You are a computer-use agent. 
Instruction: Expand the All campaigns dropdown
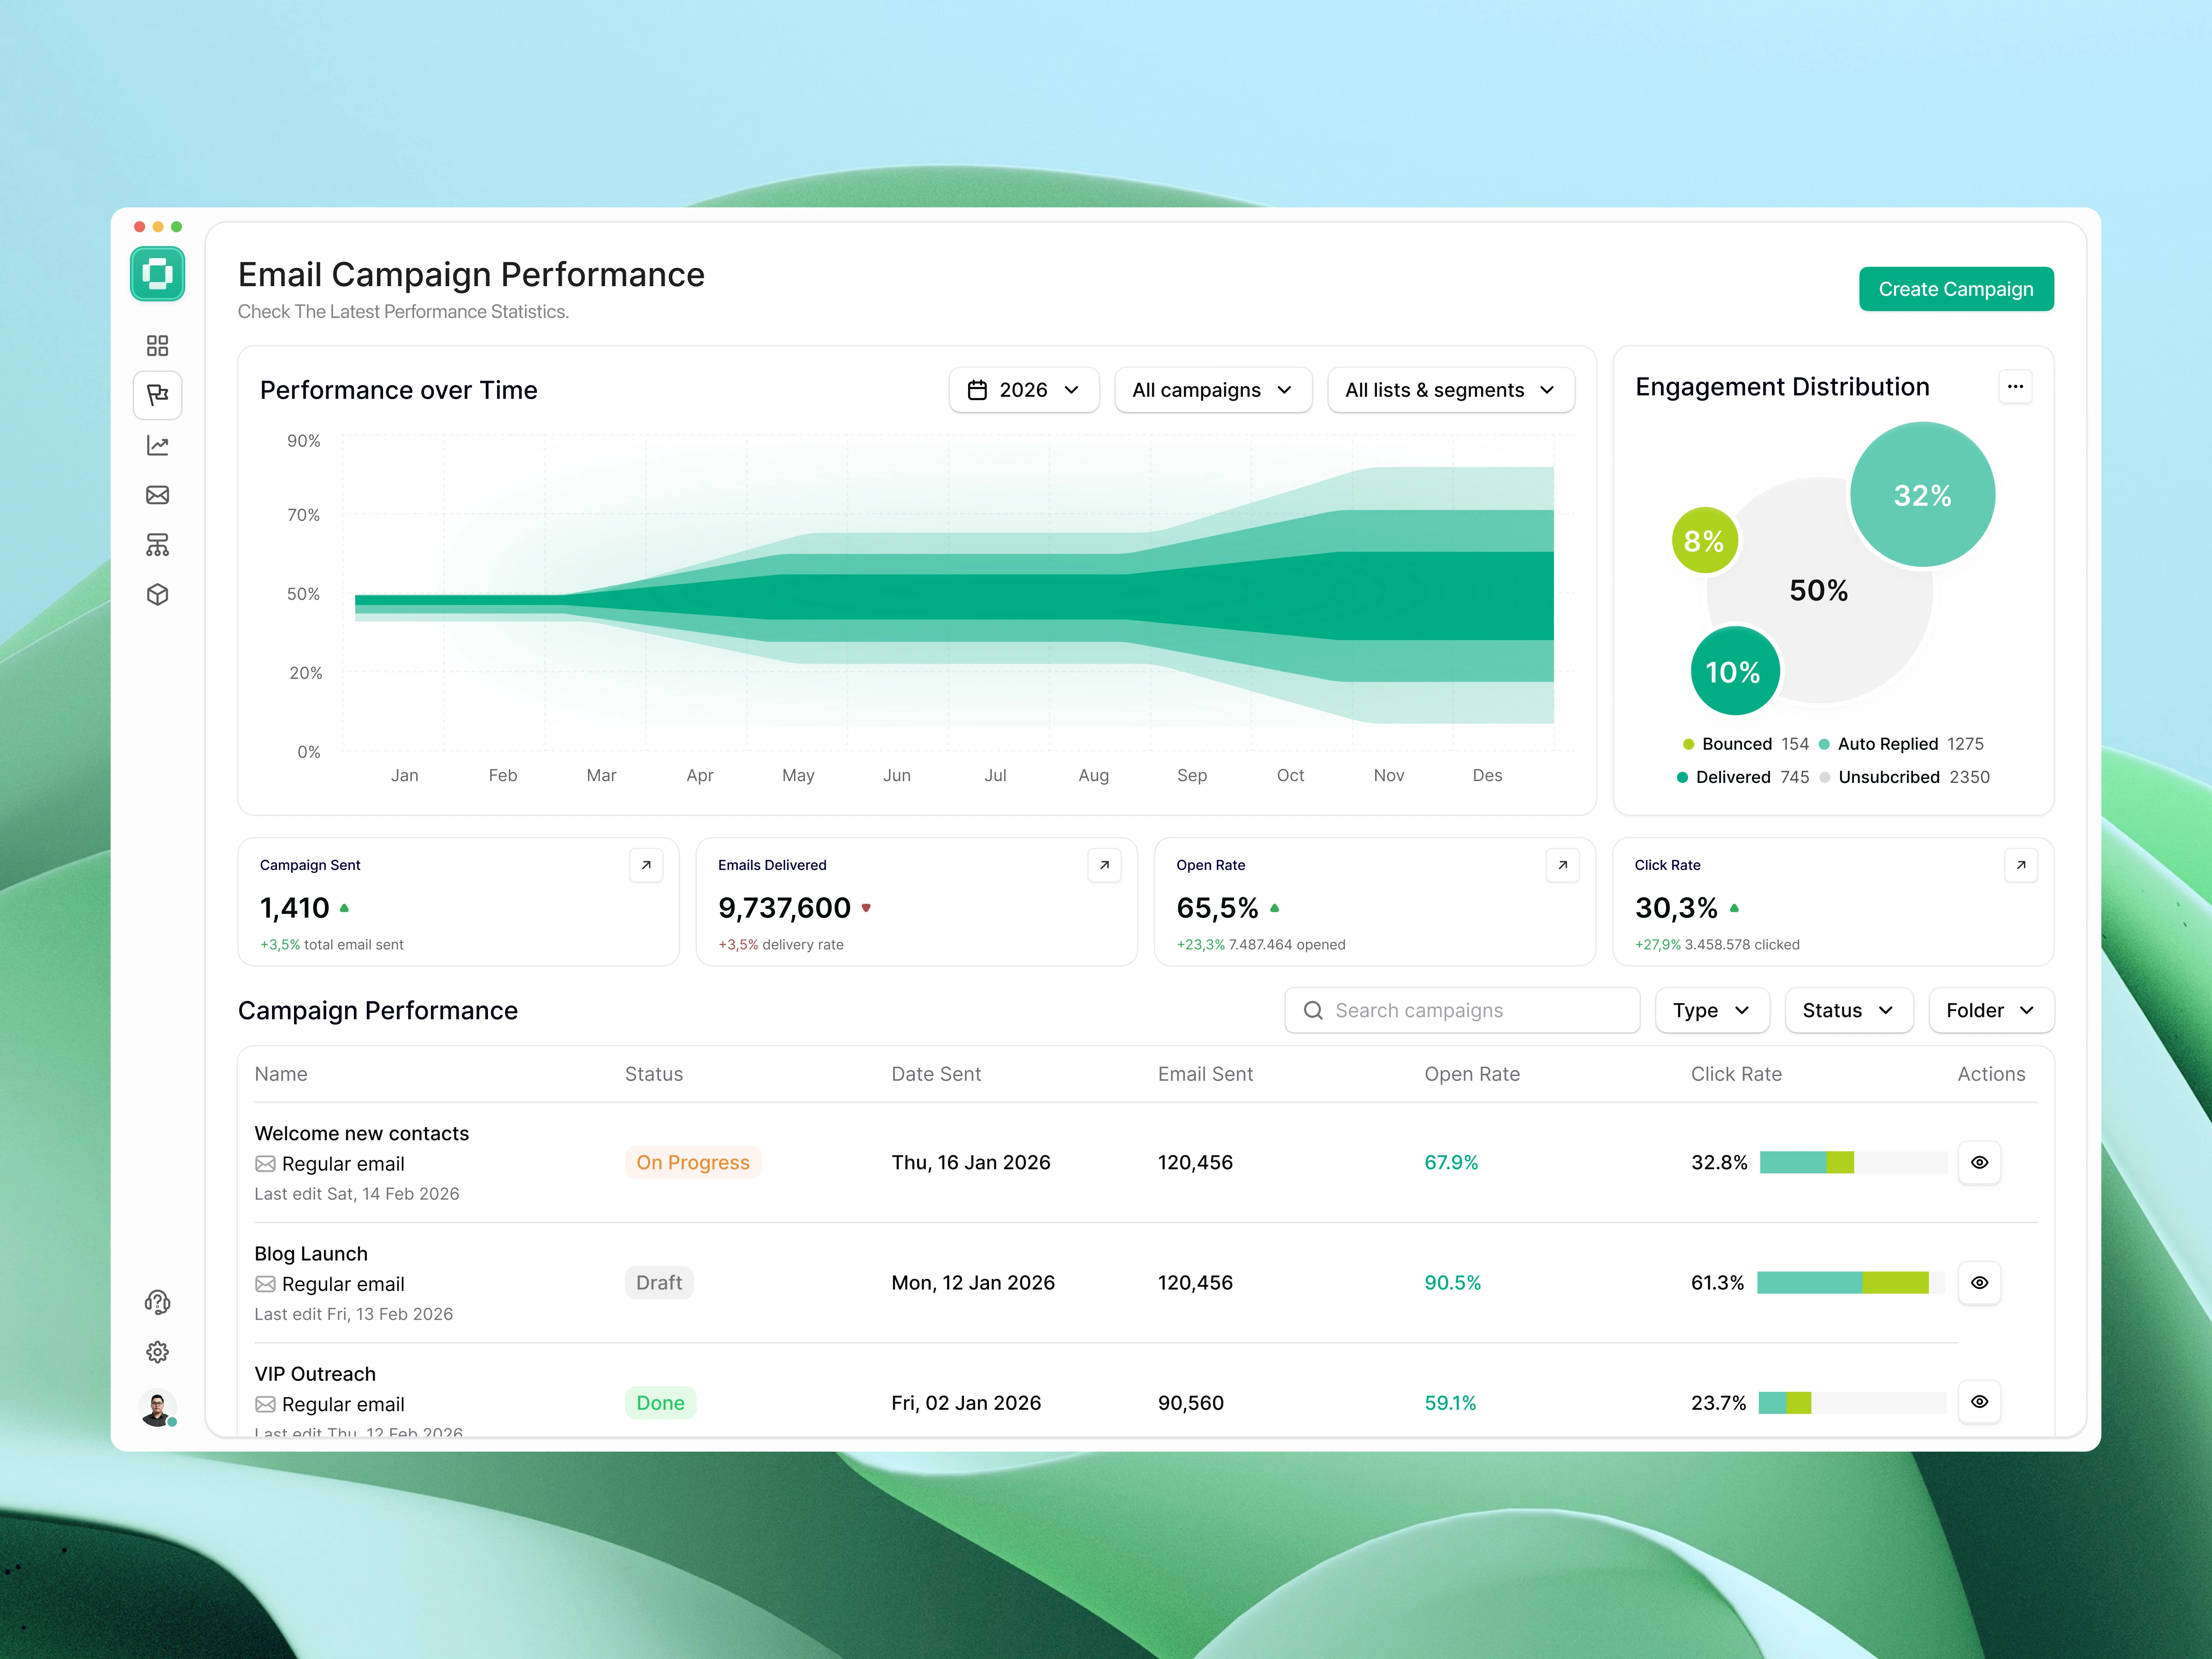click(x=1212, y=390)
